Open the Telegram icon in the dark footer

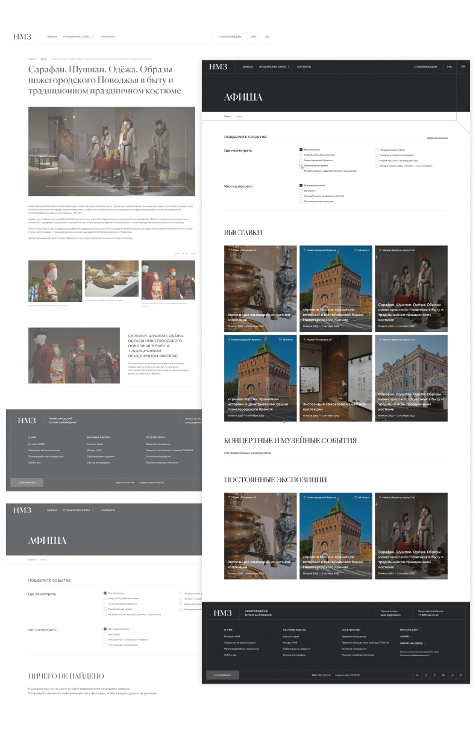[x=452, y=675]
